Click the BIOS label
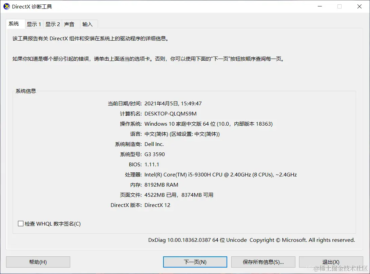The height and width of the screenshot is (274, 370). [135, 164]
